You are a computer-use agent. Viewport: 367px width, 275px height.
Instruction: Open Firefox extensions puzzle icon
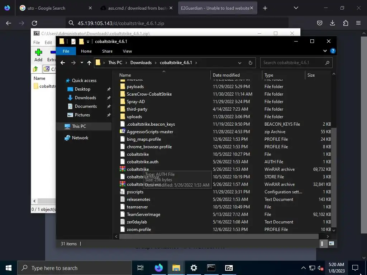tap(345, 23)
